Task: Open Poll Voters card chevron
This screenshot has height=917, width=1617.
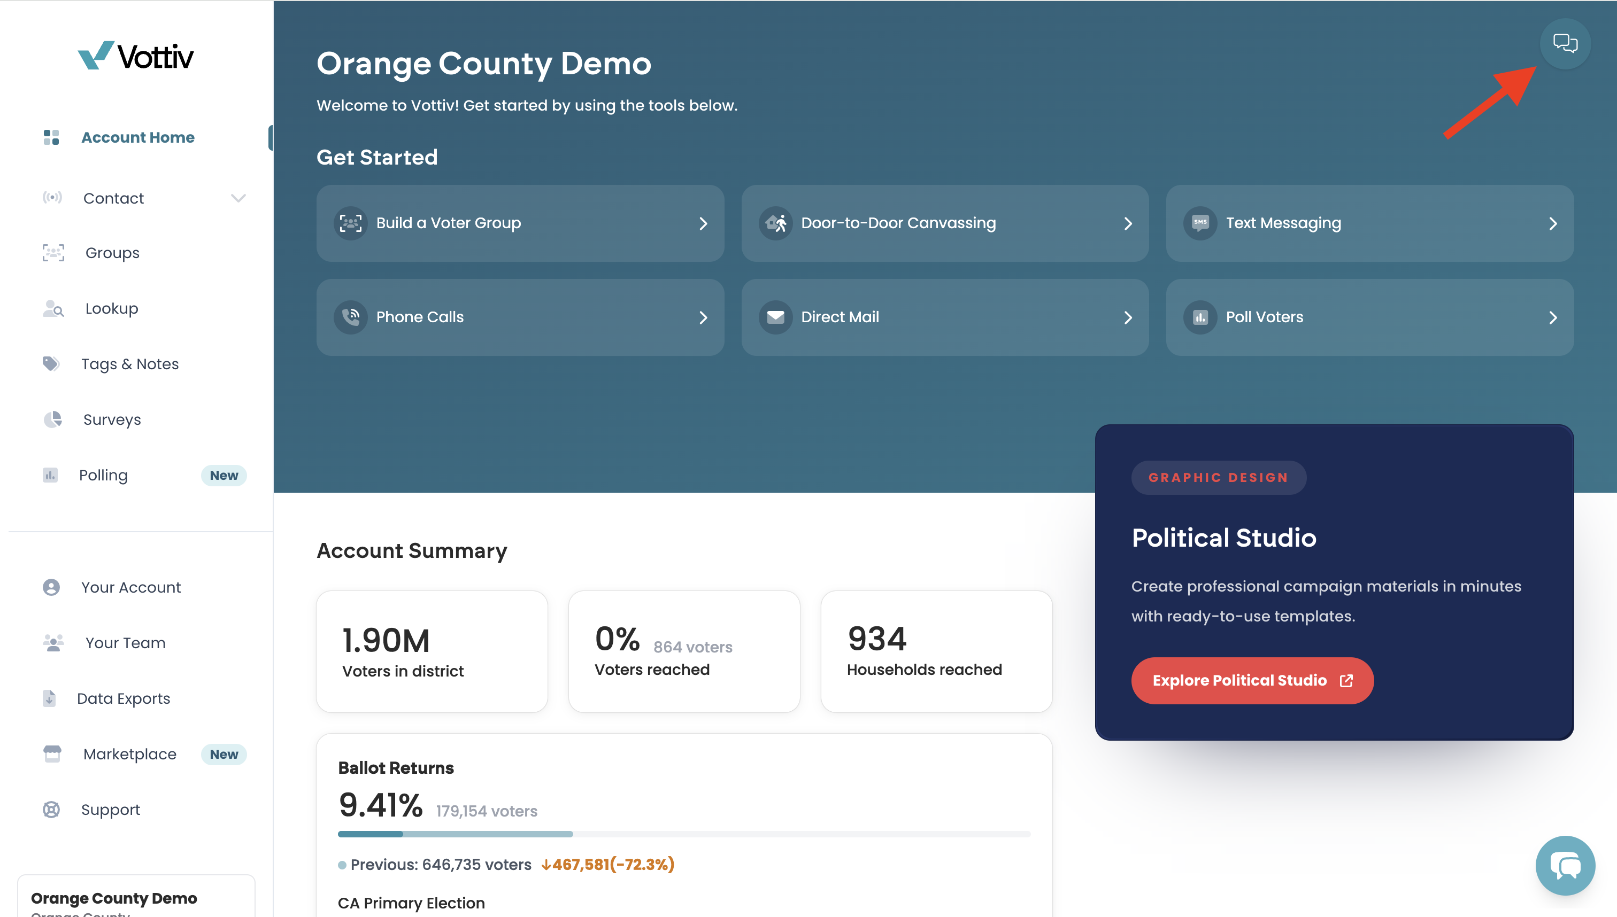Action: tap(1553, 318)
